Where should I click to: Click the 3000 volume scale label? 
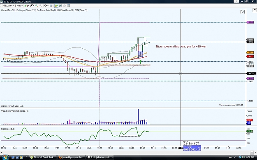249,111
